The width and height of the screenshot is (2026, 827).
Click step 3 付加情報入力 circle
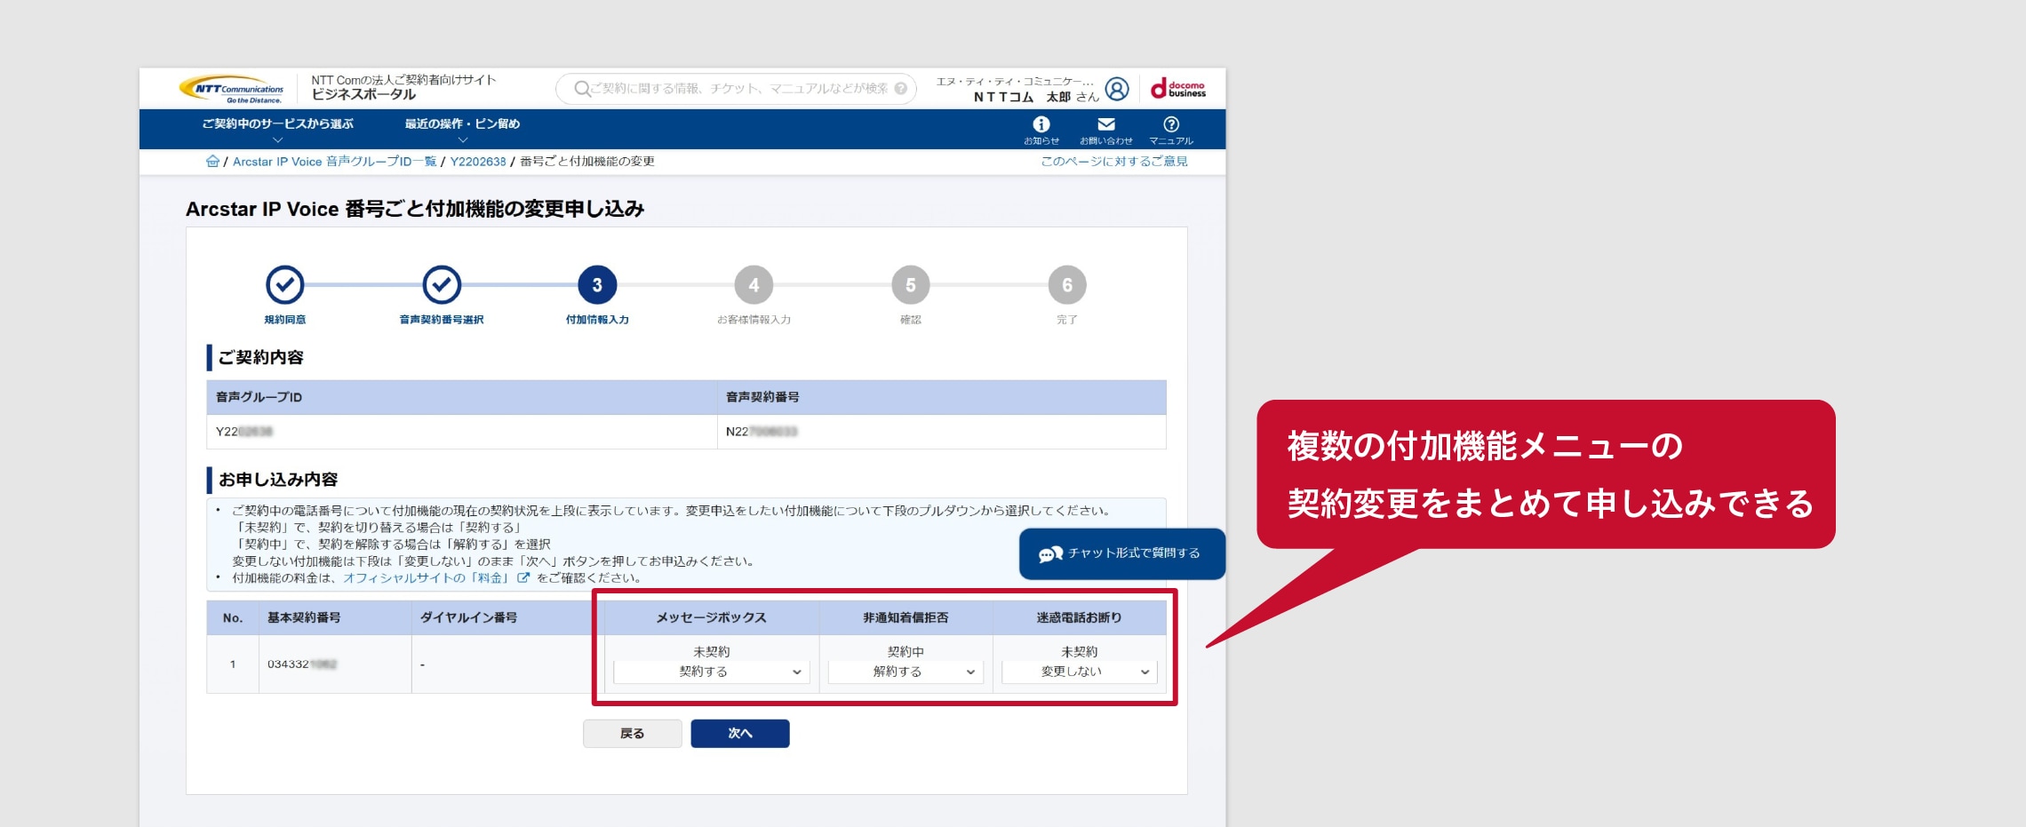(597, 285)
